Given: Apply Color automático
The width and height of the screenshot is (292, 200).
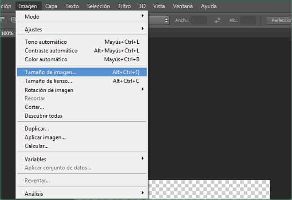Looking at the screenshot, I should (x=82, y=59).
